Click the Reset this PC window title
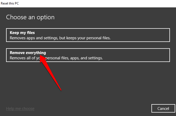The image size is (176, 116). tap(10, 3)
